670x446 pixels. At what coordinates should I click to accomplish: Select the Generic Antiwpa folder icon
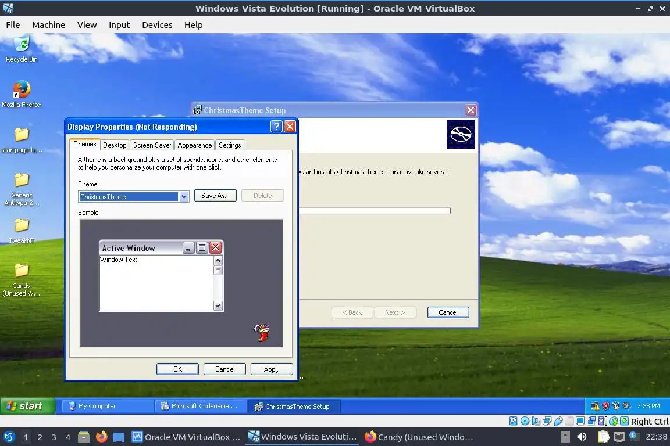pos(22,179)
